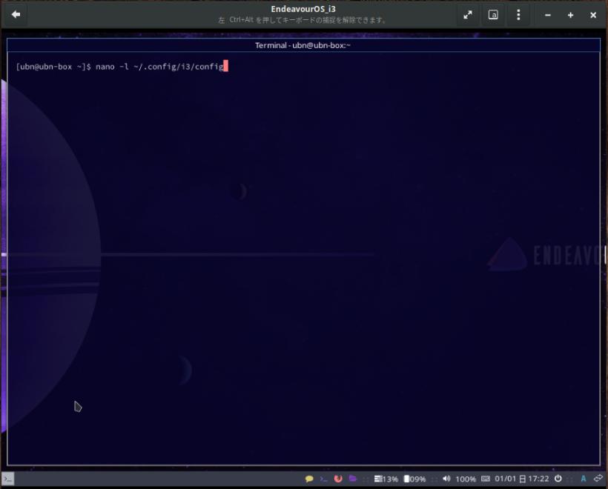
Task: Open the yellow chat bubble icon in bar
Action: tap(309, 479)
